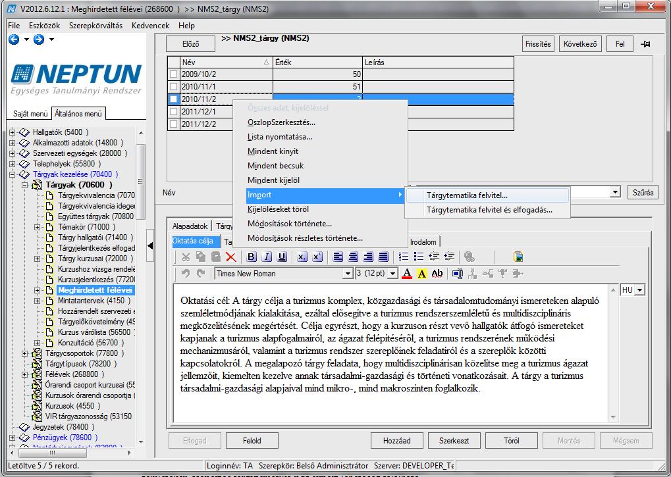
Task: Pick the red font color swatch
Action: click(x=407, y=274)
